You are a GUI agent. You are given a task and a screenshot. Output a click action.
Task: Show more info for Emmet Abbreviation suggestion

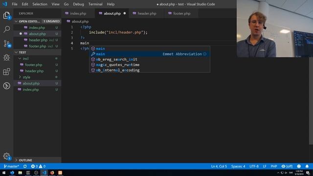pyautogui.click(x=204, y=54)
